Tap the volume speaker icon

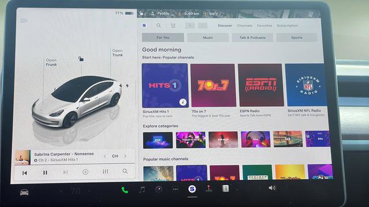[272, 188]
